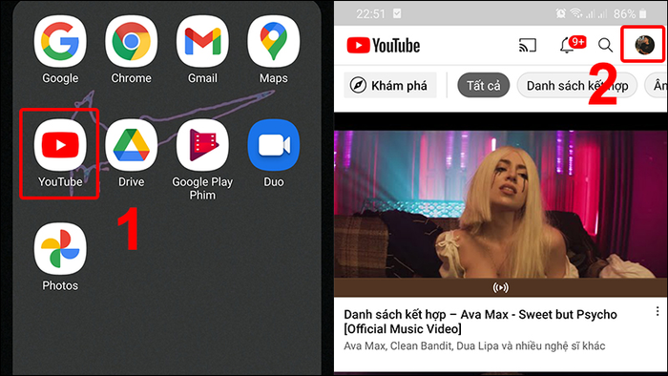This screenshot has width=668, height=376.
Task: Tap the artists line Ava Max, Clean Bandit
Action: [474, 345]
